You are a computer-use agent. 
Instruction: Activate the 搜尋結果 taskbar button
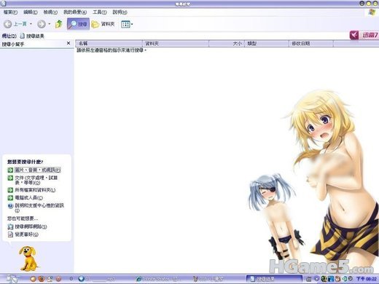[274, 279]
